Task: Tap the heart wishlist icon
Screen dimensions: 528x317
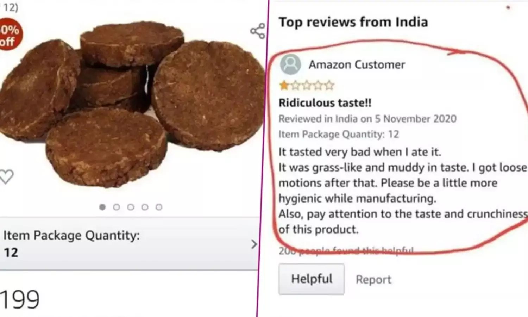Action: (6, 177)
